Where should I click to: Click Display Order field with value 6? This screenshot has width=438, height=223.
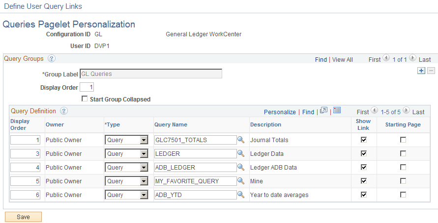pyautogui.click(x=26, y=195)
